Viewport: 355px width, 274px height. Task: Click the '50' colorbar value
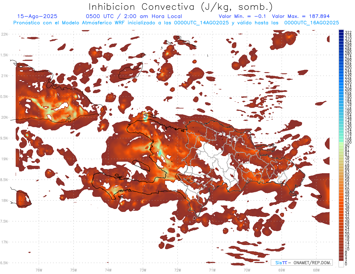pos(347,190)
